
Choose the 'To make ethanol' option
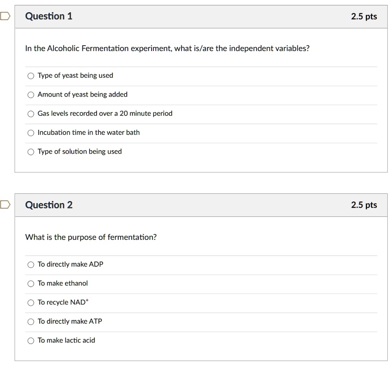31,284
